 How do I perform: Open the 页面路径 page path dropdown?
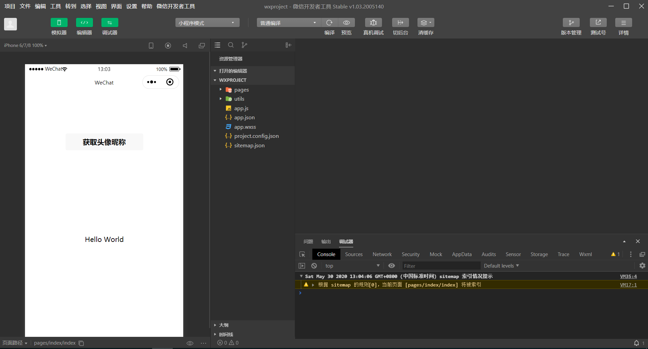pos(15,343)
